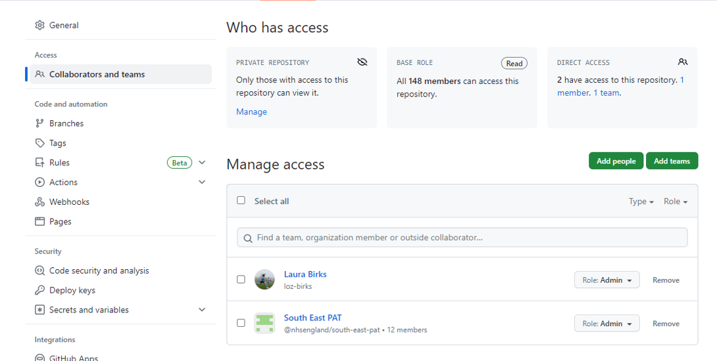717x361 pixels.
Task: Expand the Secrets and variables section
Action: click(202, 309)
